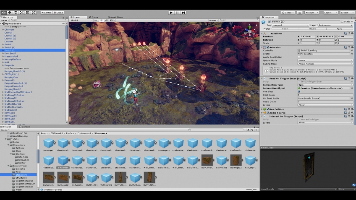Image resolution: width=356 pixels, height=200 pixels.
Task: Open the Interaction Type dropdown
Action: (325, 85)
